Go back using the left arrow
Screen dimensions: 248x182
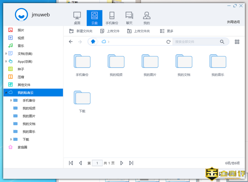(x=71, y=42)
